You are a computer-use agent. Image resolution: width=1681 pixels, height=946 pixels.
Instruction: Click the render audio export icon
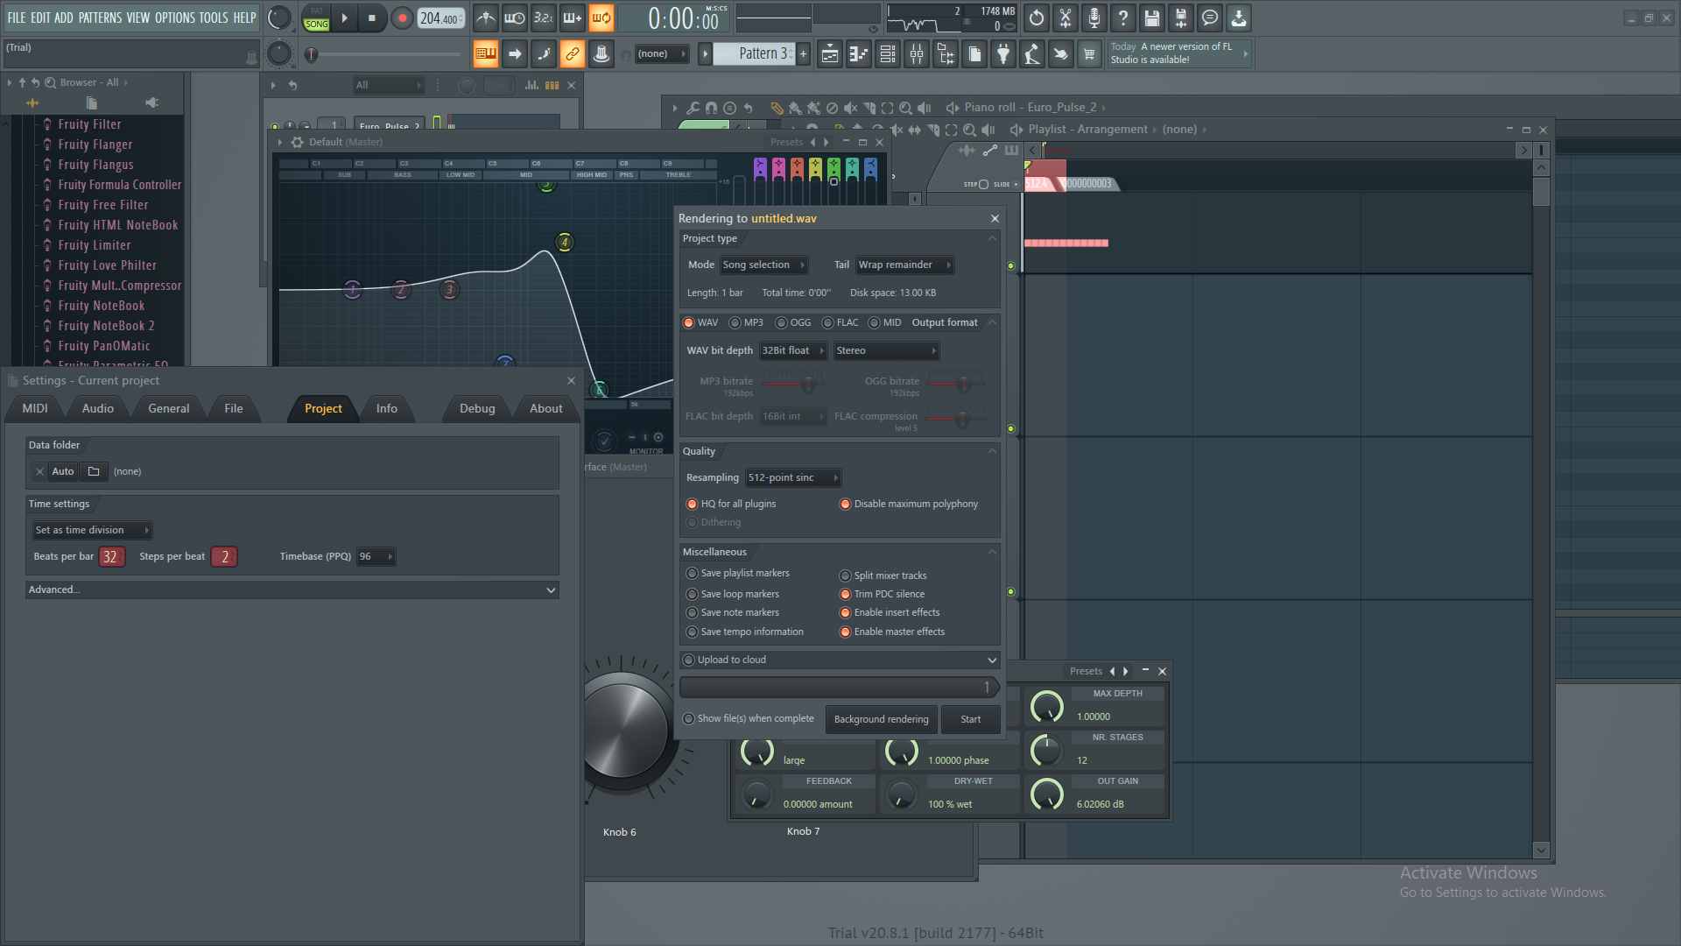tap(1181, 18)
